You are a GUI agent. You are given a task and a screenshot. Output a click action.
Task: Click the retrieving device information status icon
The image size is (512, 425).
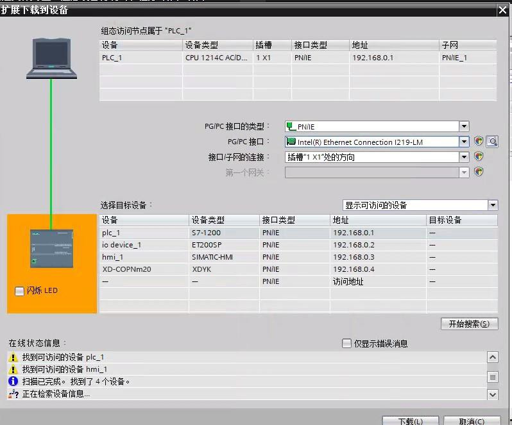pos(13,394)
